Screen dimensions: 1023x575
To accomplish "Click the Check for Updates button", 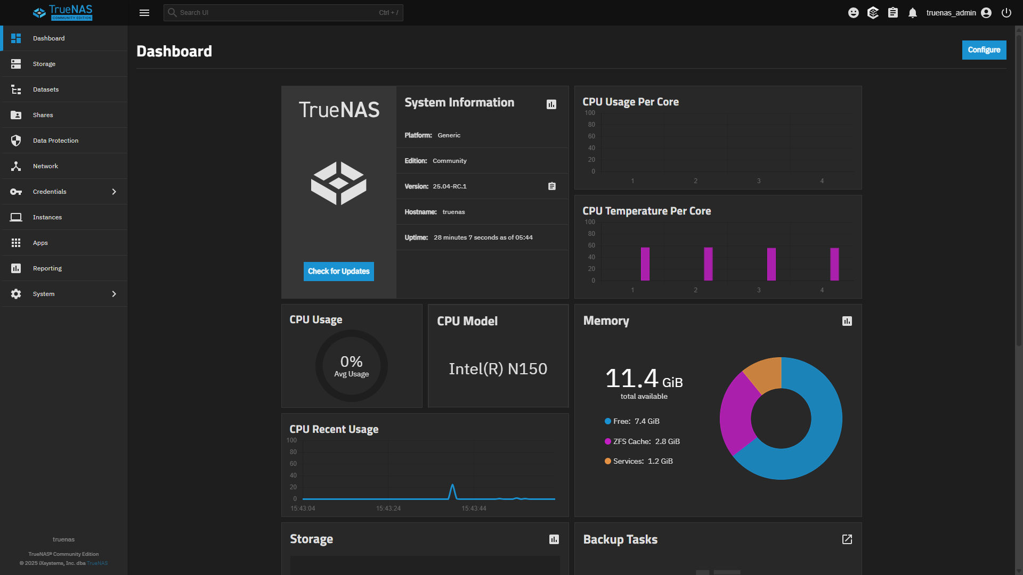I will (338, 272).
